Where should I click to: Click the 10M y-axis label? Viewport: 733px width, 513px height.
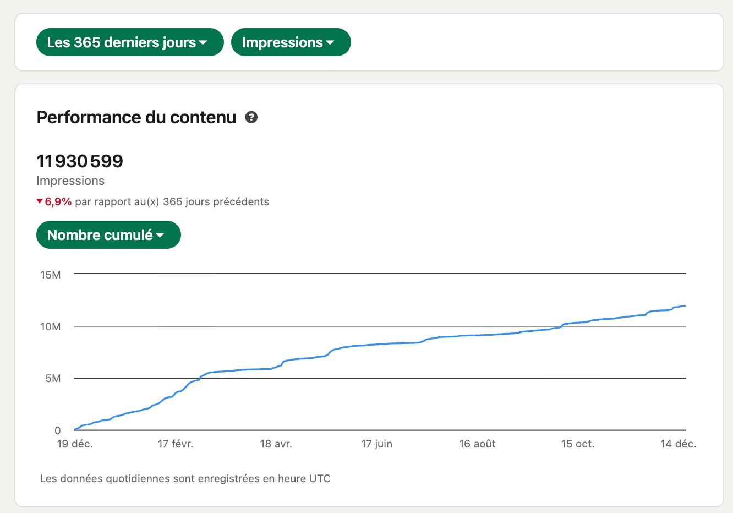pyautogui.click(x=51, y=326)
